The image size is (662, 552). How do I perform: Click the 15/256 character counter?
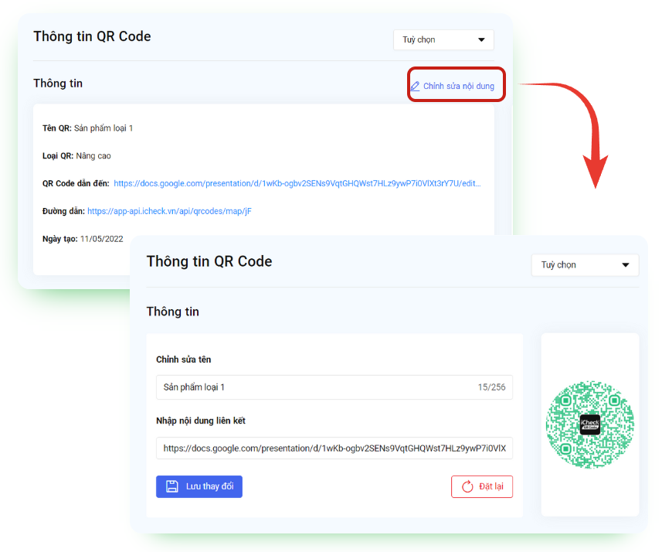tap(491, 387)
